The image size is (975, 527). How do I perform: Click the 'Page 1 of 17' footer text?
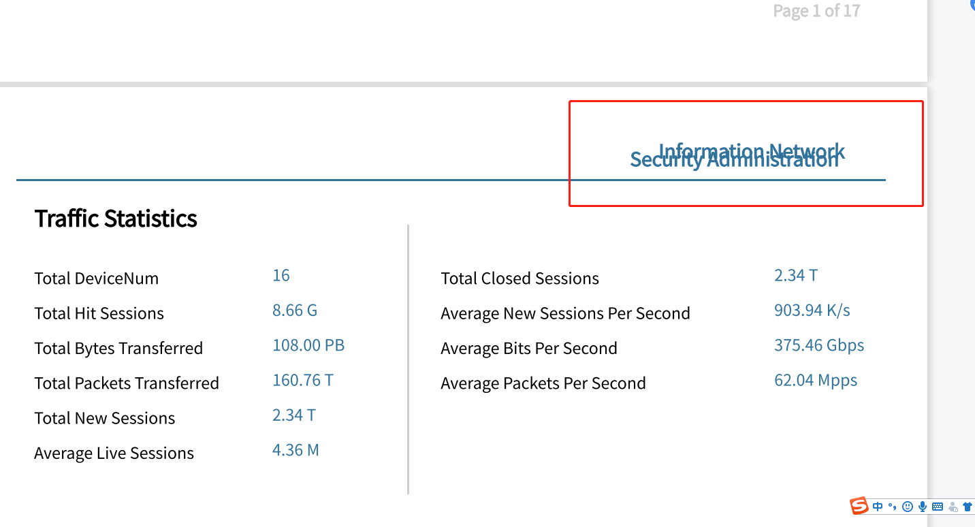click(x=816, y=11)
